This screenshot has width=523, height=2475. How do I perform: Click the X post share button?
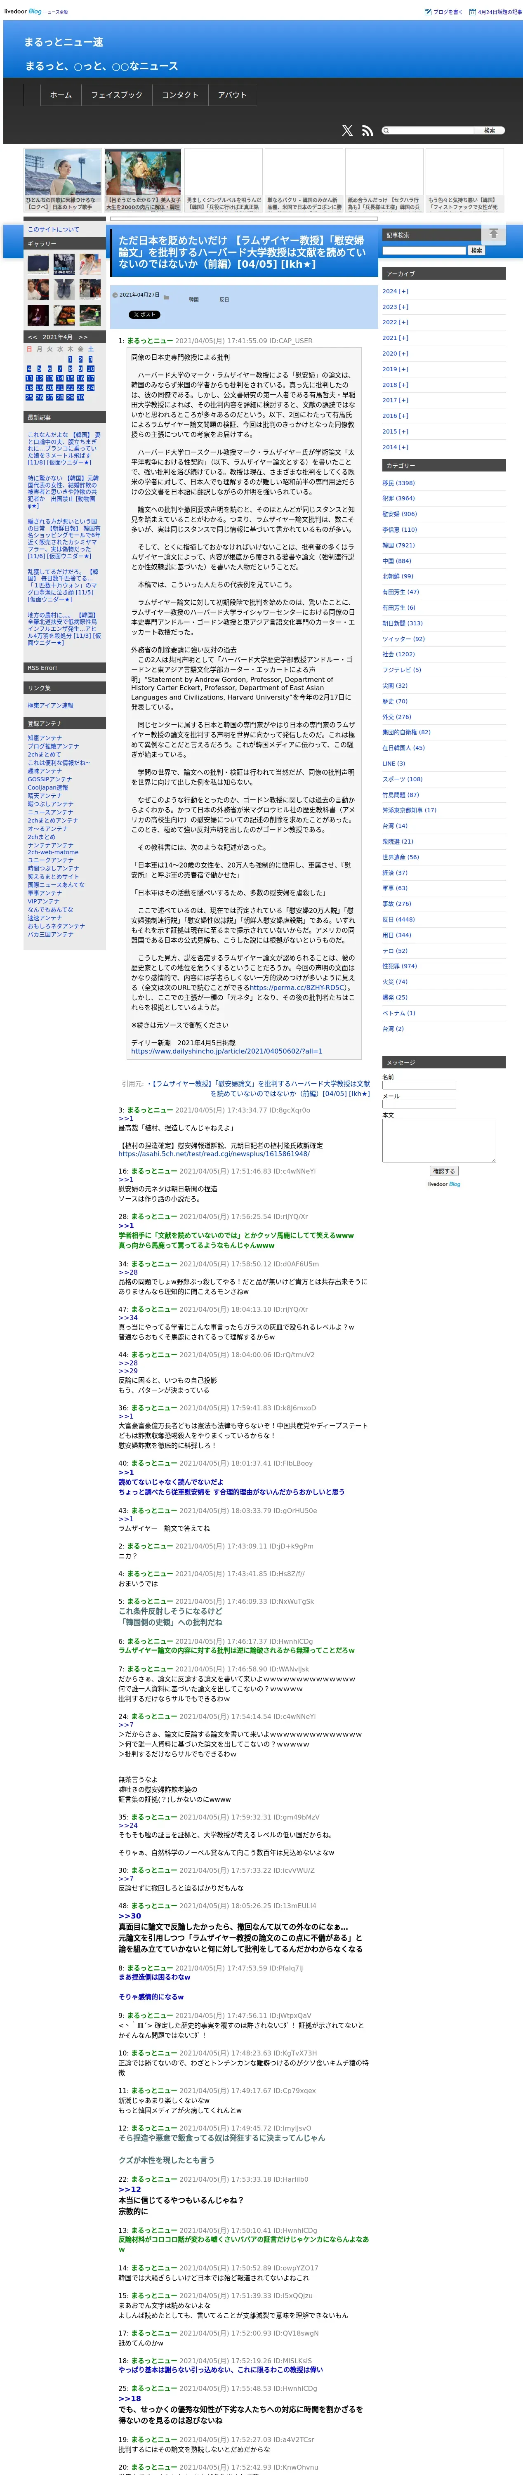pyautogui.click(x=145, y=314)
